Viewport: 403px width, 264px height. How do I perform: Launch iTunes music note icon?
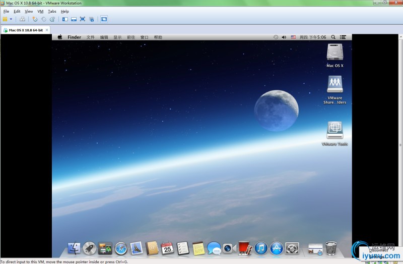[261, 248]
